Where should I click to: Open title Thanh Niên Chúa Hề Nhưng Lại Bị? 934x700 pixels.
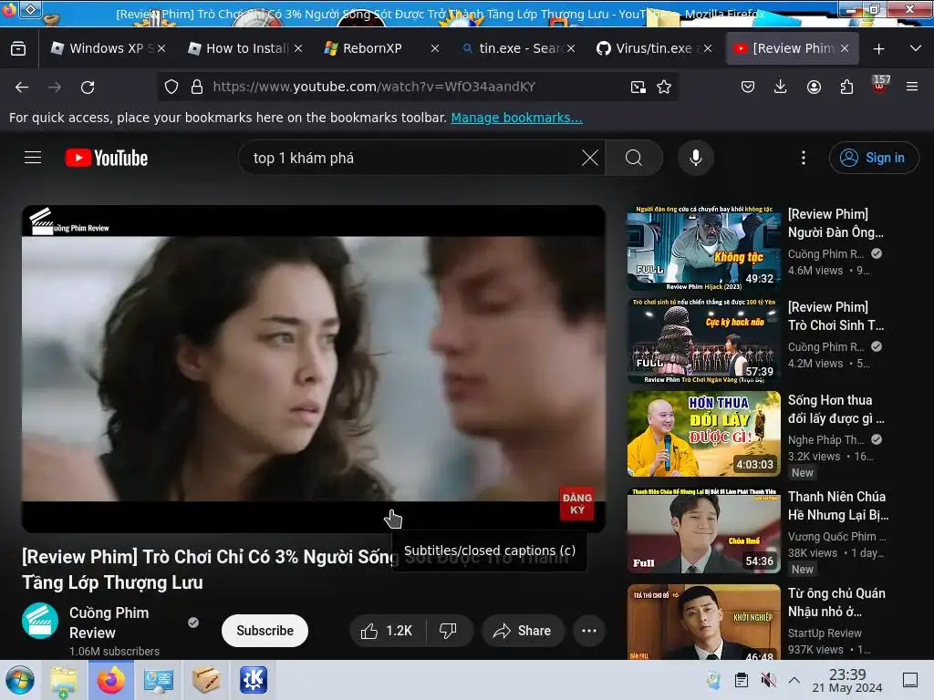click(x=838, y=506)
